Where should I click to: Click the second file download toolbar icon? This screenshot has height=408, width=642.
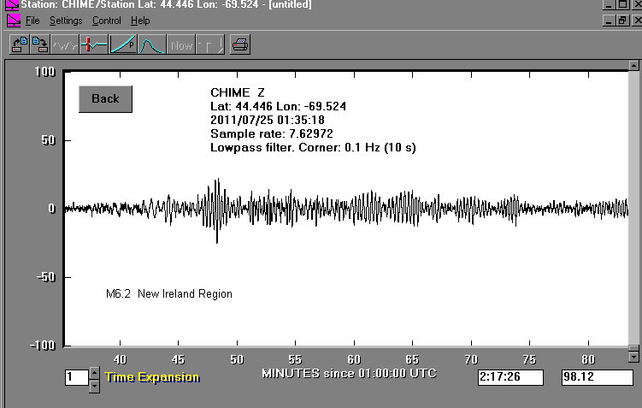(38, 44)
